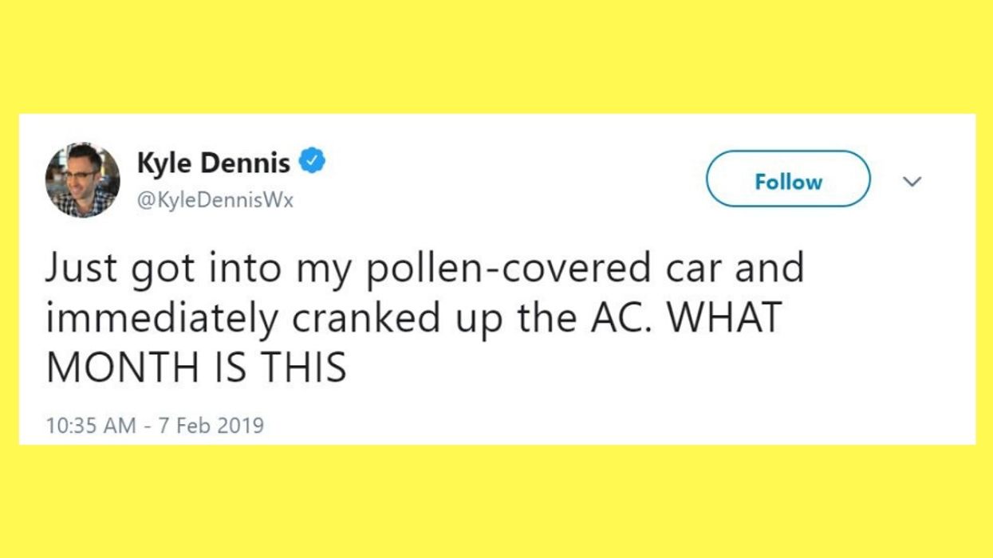Screen dimensions: 993x558
Task: Click the "7 Feb 2019" date text
Action: (x=210, y=425)
